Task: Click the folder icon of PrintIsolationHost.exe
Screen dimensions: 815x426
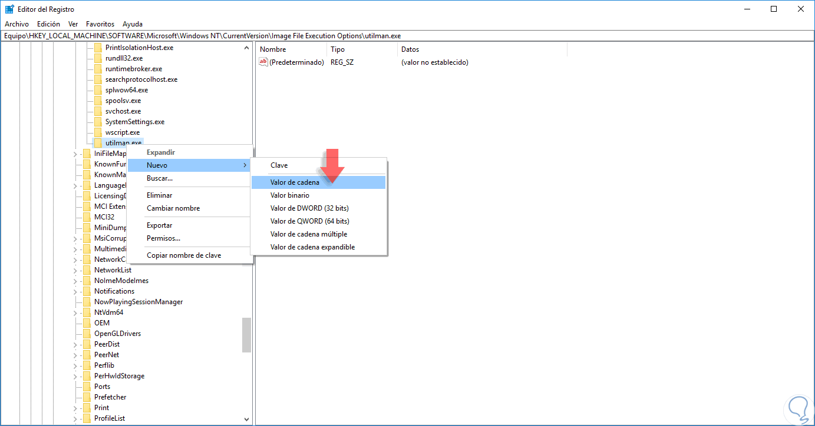Action: (x=98, y=48)
